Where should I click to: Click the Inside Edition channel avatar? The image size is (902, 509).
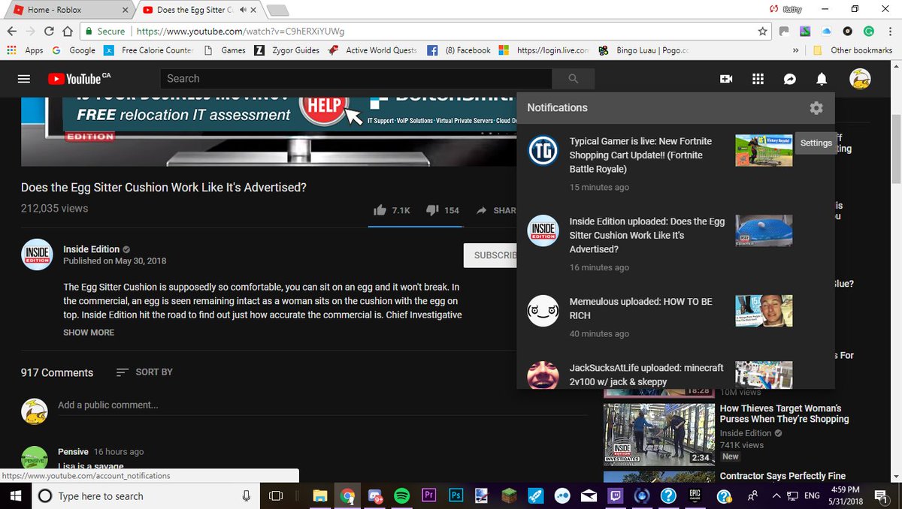click(37, 254)
